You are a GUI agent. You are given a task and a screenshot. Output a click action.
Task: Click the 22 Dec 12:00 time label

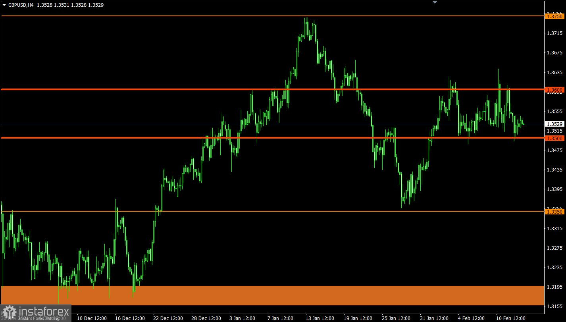168,318
